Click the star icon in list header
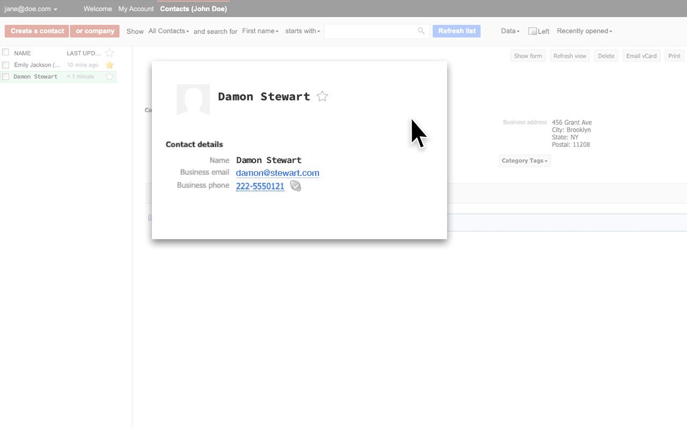This screenshot has height=429, width=687. click(109, 53)
